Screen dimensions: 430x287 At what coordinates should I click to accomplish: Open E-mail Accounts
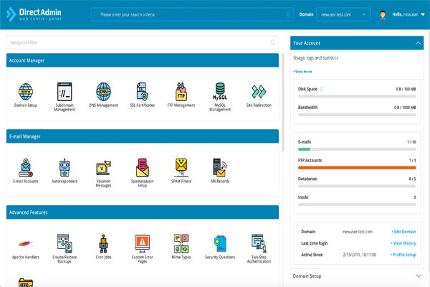(26, 168)
